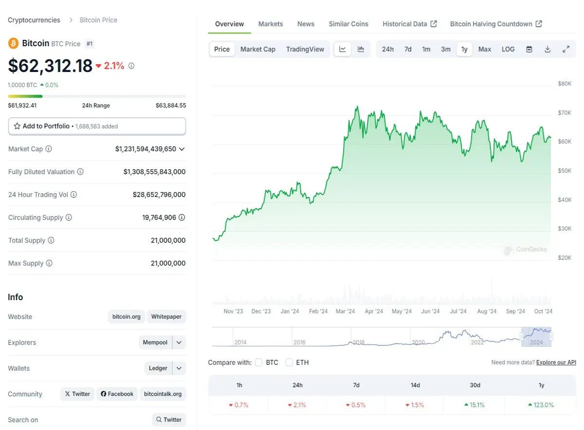Switch to the Similar Coins tab
Image resolution: width=584 pixels, height=430 pixels.
(348, 24)
